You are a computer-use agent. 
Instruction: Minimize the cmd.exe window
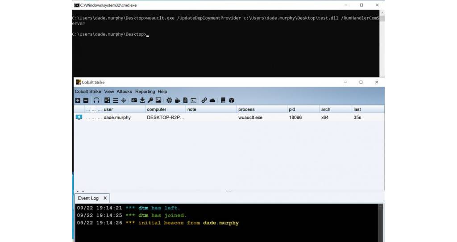346,5
